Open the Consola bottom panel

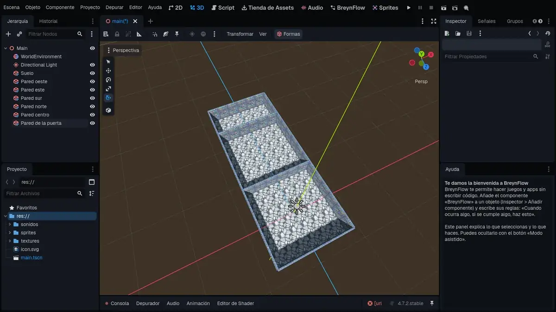(x=117, y=303)
